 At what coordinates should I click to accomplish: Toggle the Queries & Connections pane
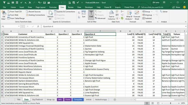click(x=65, y=12)
